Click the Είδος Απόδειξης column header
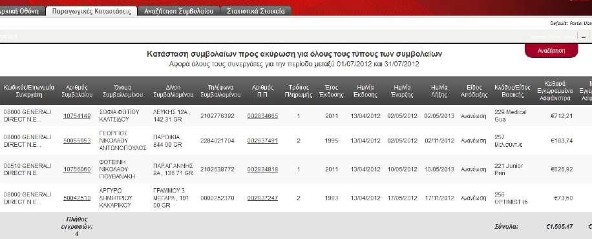 [474, 91]
